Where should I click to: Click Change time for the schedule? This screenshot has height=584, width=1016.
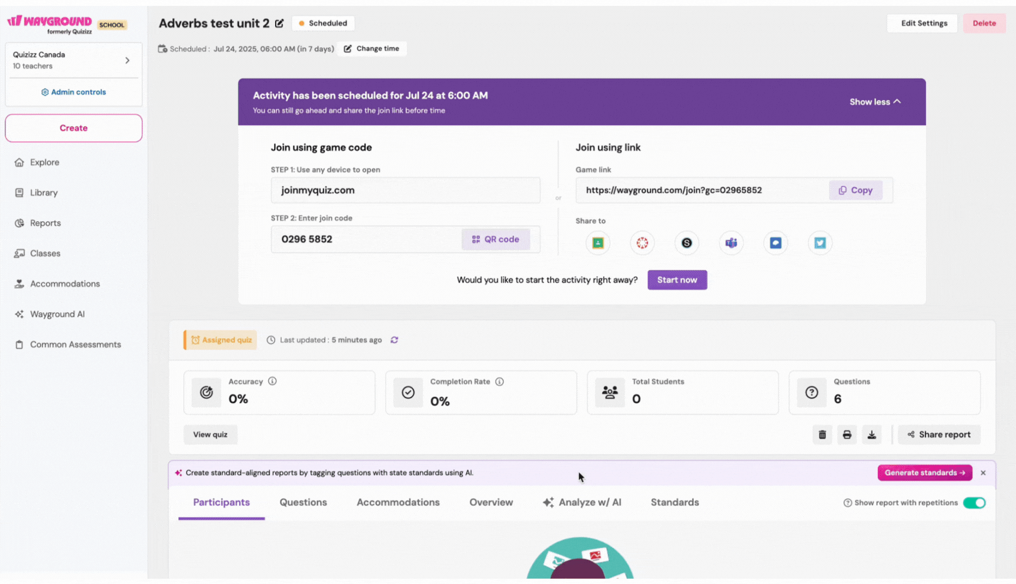click(x=372, y=49)
